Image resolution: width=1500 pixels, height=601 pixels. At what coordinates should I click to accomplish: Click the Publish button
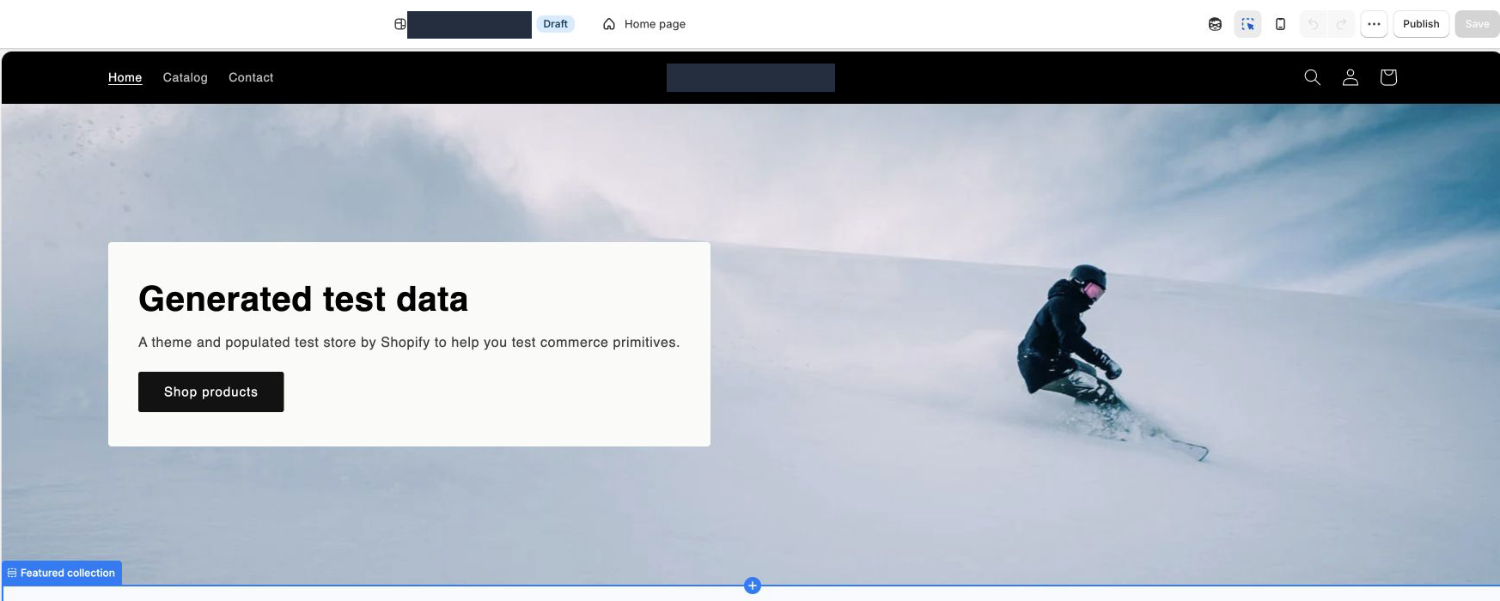point(1421,24)
